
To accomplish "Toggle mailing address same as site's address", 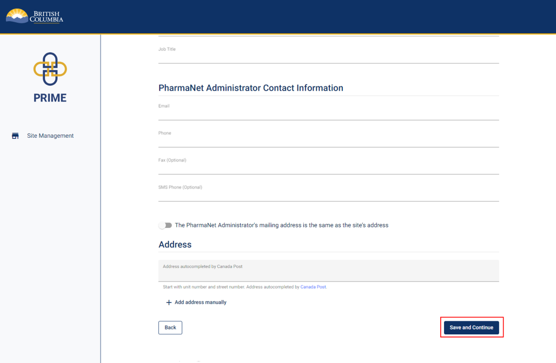I will click(166, 225).
